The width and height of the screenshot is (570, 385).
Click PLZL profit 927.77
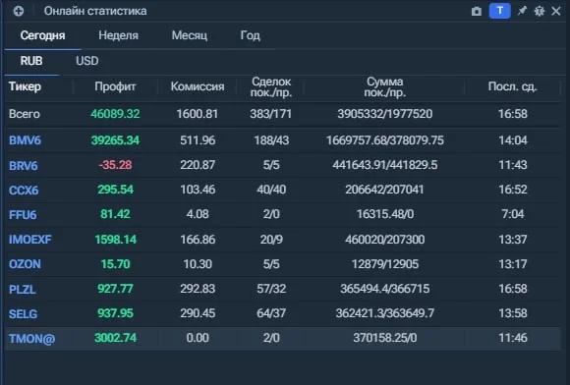115,289
